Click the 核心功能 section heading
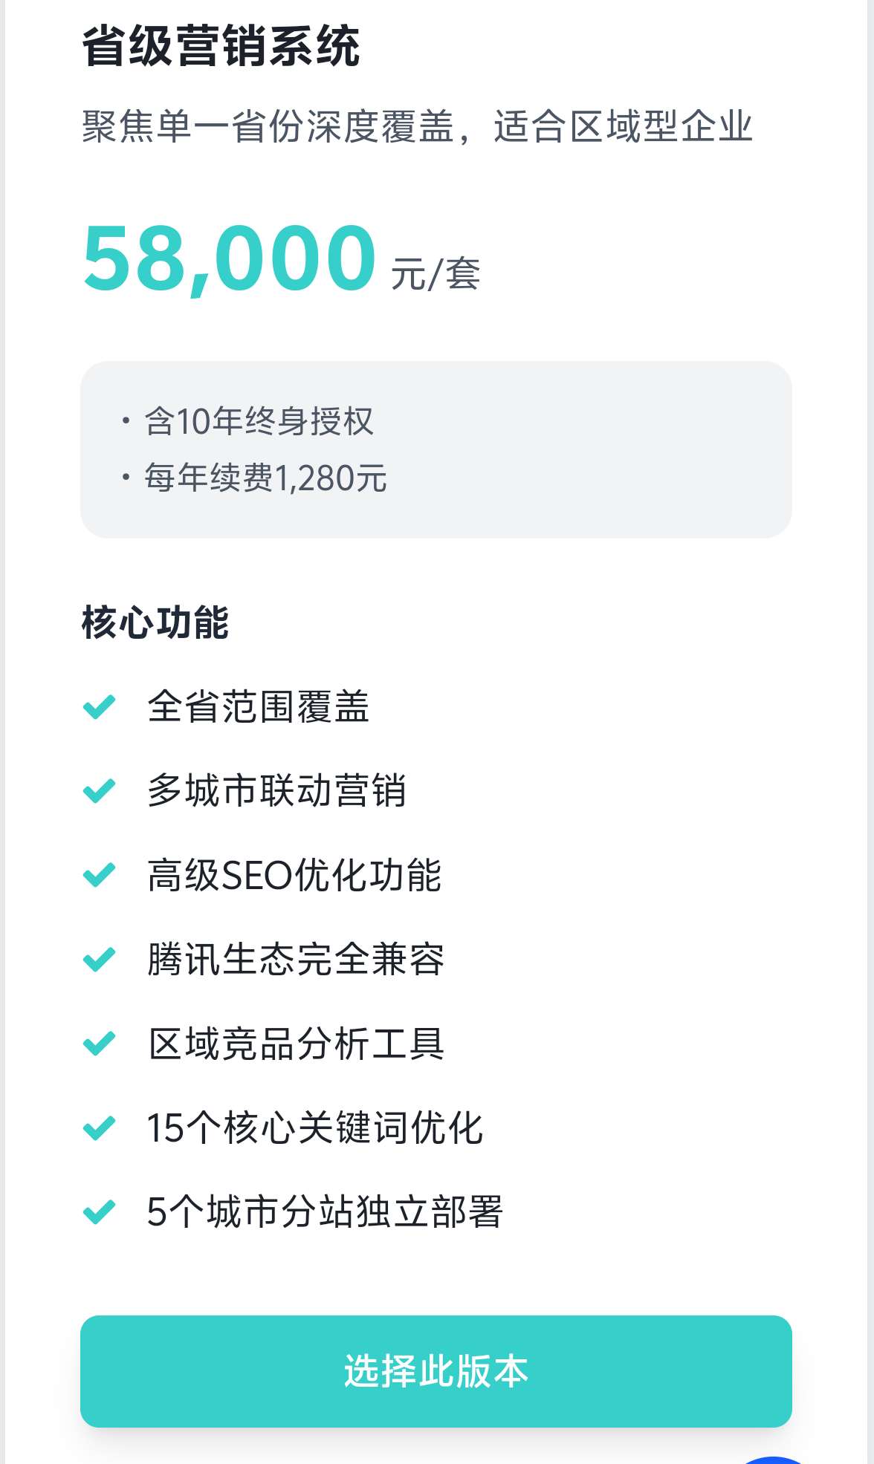 click(x=155, y=622)
